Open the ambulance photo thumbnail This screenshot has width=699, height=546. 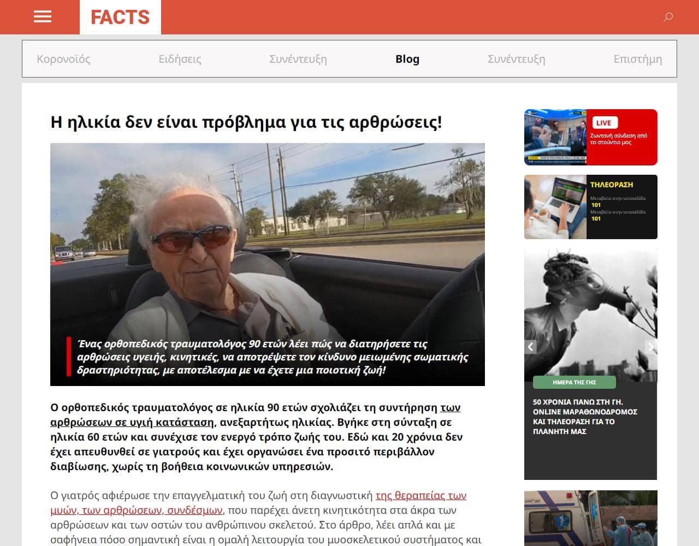coord(590,518)
